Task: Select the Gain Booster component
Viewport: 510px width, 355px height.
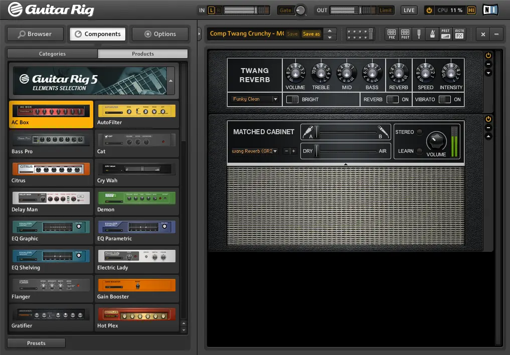Action: point(136,289)
